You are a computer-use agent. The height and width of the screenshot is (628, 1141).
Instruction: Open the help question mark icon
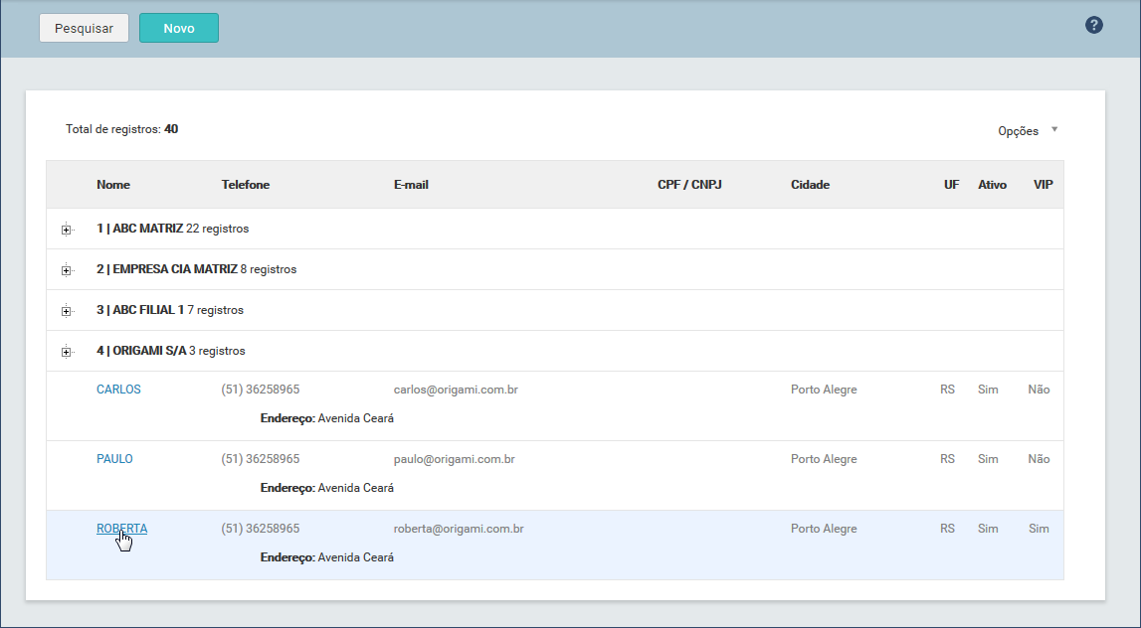coord(1093,26)
